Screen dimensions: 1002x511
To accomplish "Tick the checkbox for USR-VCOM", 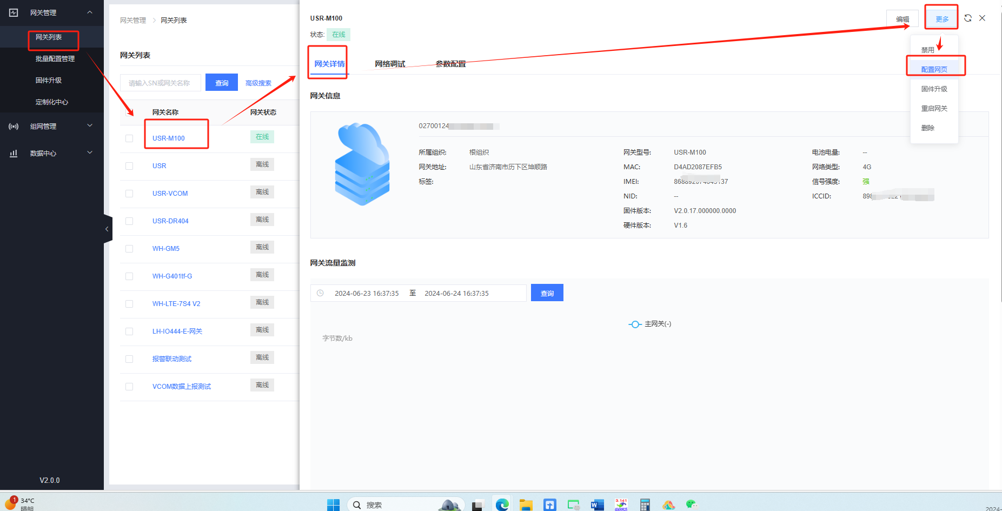I will click(129, 194).
